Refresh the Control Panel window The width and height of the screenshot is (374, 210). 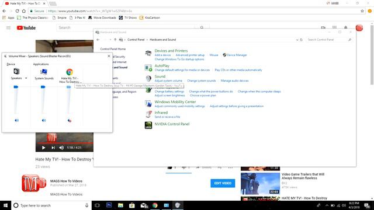(302, 40)
